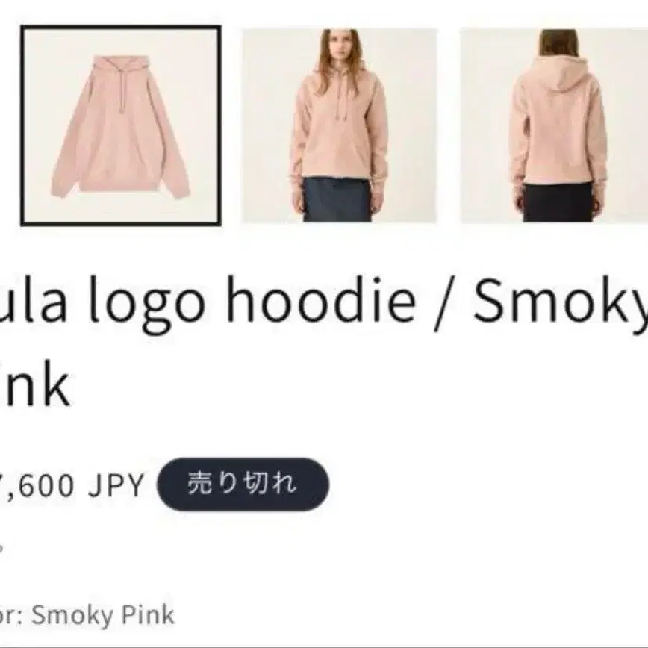648x648 pixels.
Task: Click the "Smoky Pink" color value
Action: coord(103,614)
